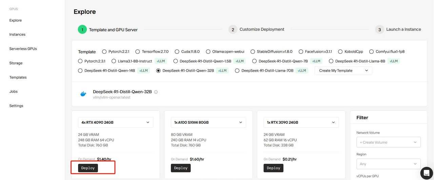Viewport: 434px width, 180px height.
Task: Click the Template and GPU Server step
Action: (113, 30)
